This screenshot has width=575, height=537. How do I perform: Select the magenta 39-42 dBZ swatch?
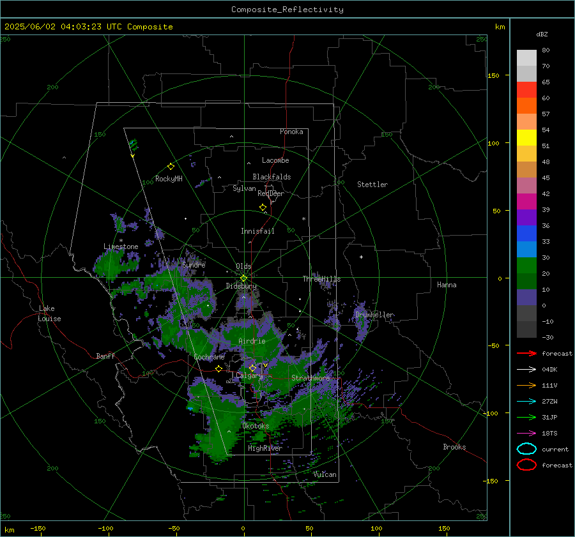tap(526, 202)
